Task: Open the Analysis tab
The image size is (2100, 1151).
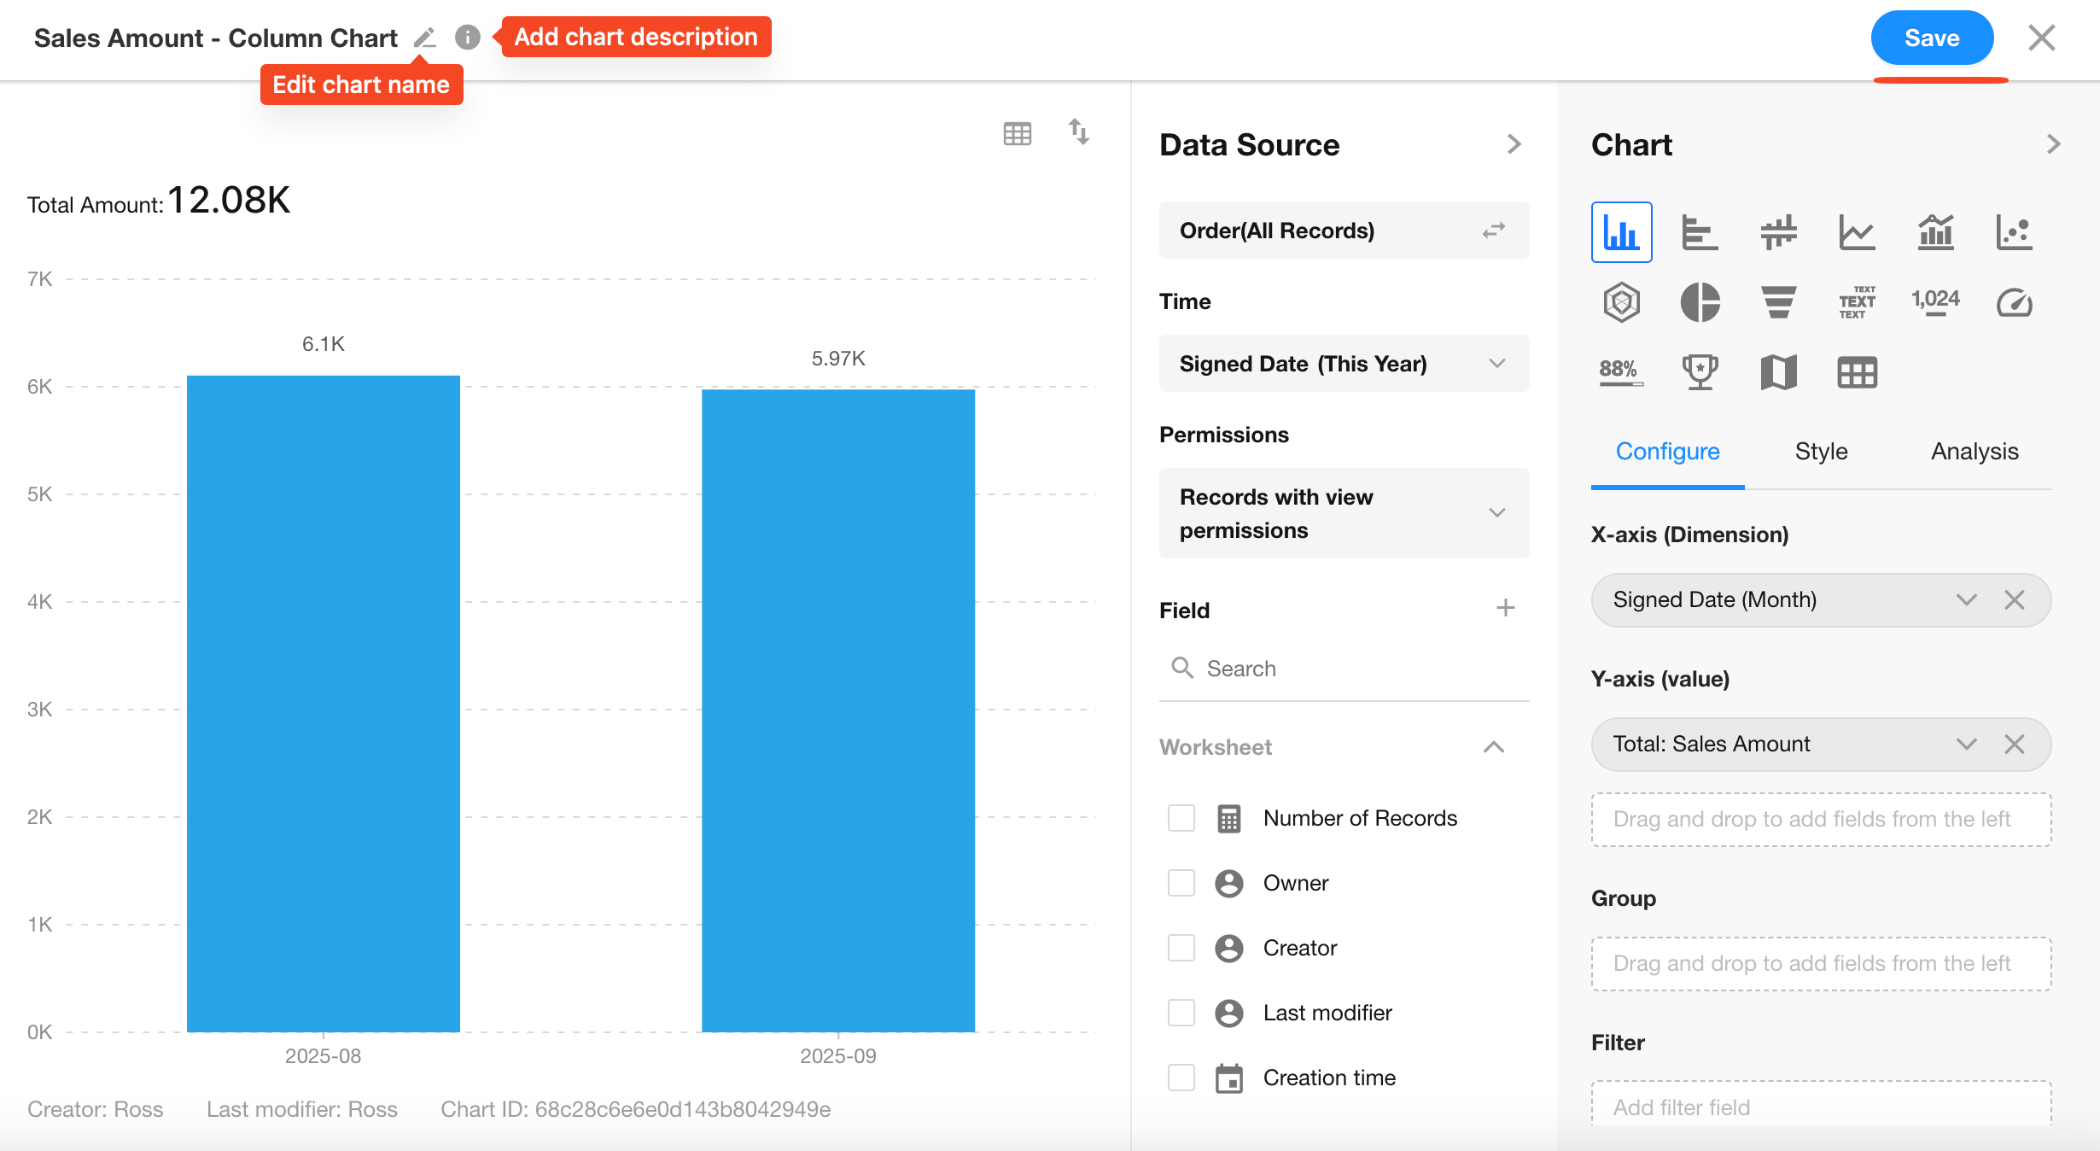Action: tap(1975, 452)
